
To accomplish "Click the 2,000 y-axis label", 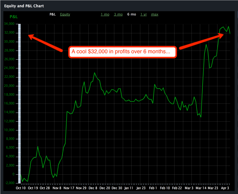I will click(10, 165).
